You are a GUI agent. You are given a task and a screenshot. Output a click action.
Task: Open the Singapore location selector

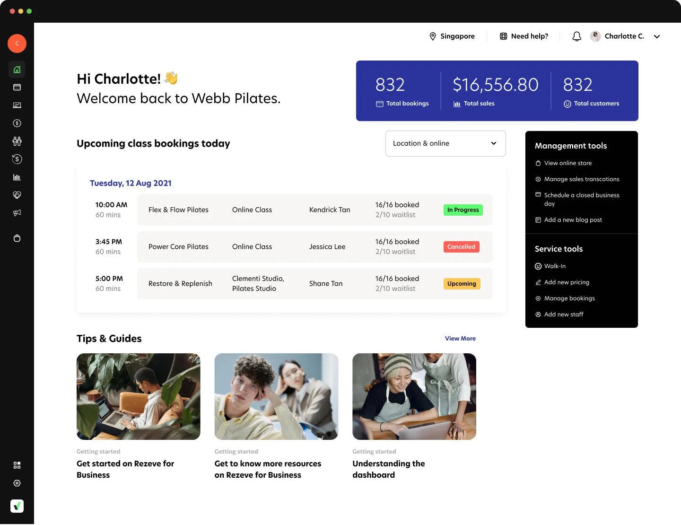coord(452,36)
